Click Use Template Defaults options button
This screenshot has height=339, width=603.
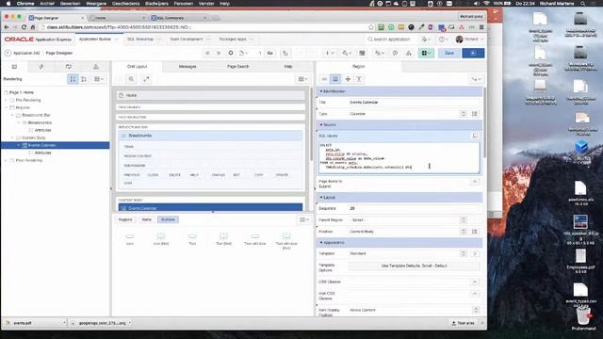pyautogui.click(x=415, y=266)
